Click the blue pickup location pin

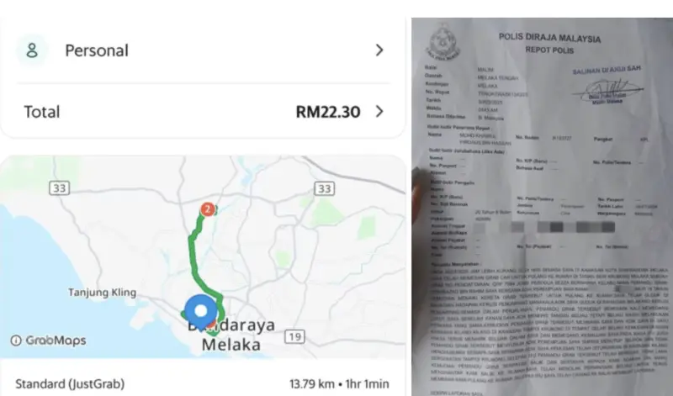(x=200, y=312)
